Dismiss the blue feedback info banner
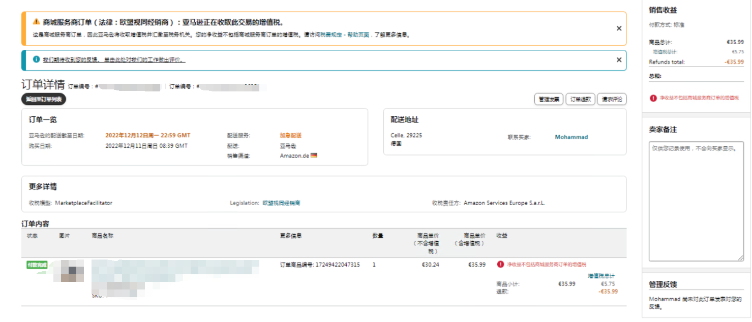The image size is (752, 322). (619, 60)
